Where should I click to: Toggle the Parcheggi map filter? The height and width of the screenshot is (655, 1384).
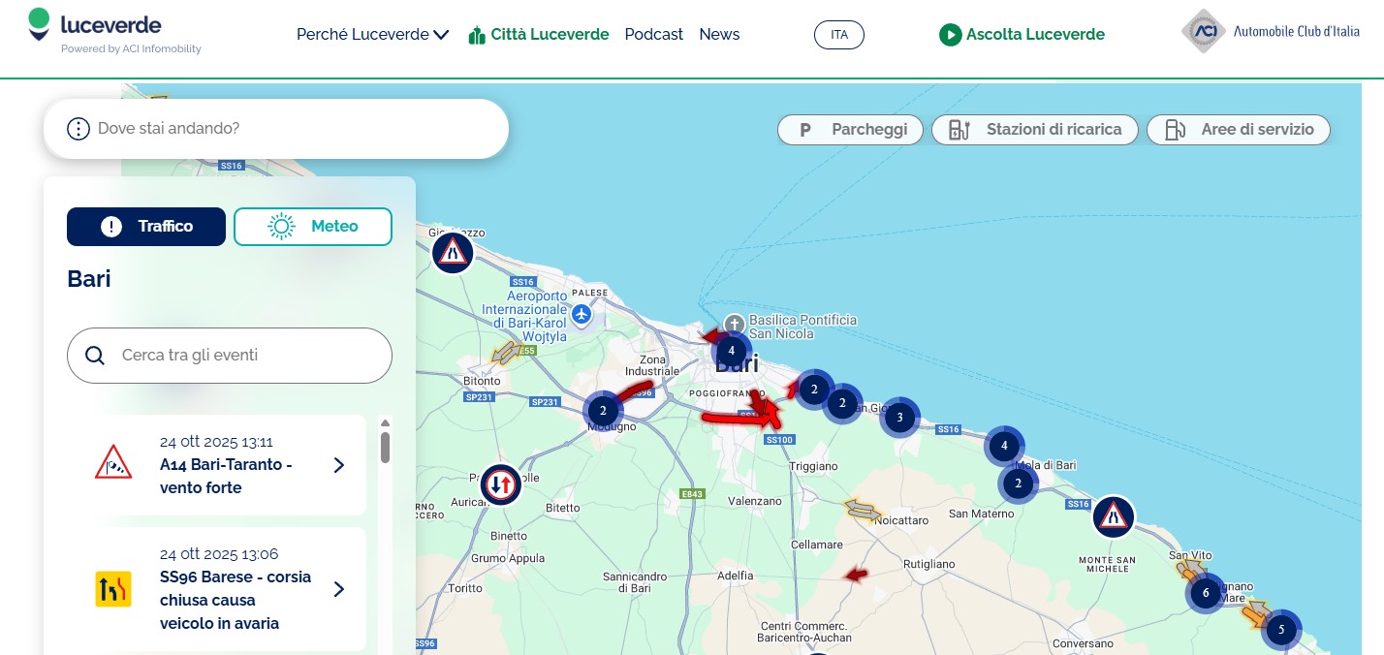853,130
